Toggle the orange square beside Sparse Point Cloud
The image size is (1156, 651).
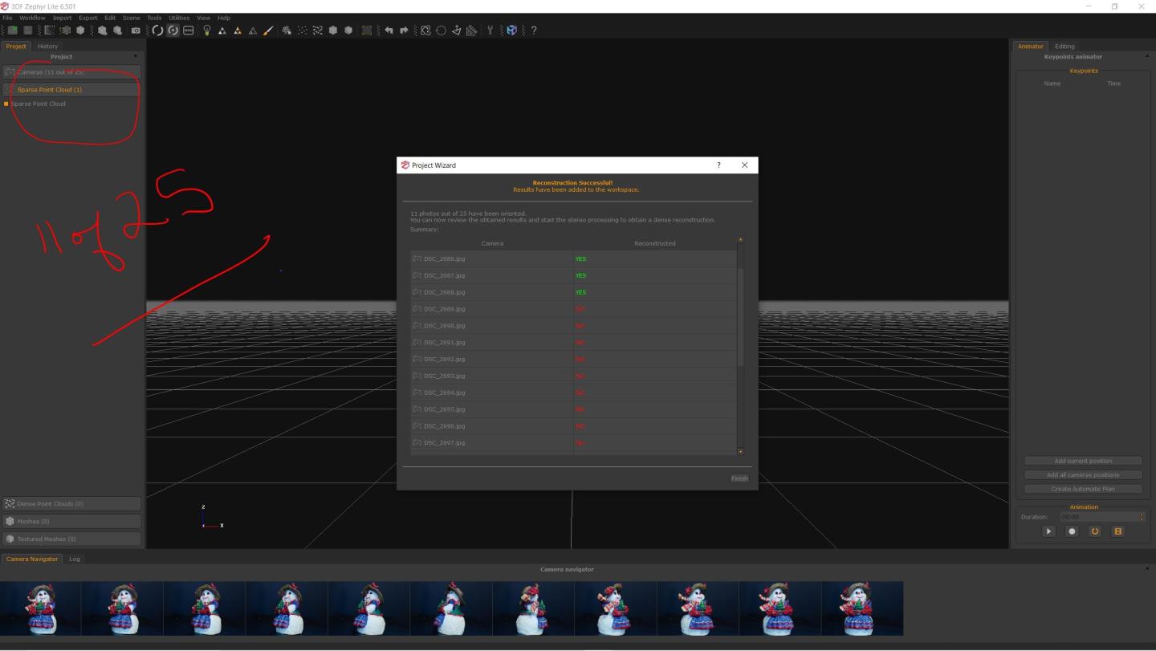(6, 104)
